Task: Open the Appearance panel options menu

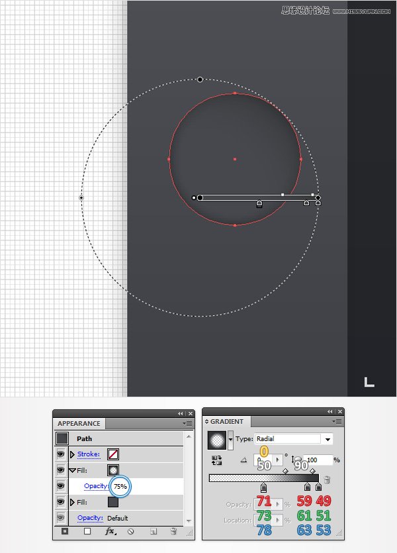Action: (188, 423)
